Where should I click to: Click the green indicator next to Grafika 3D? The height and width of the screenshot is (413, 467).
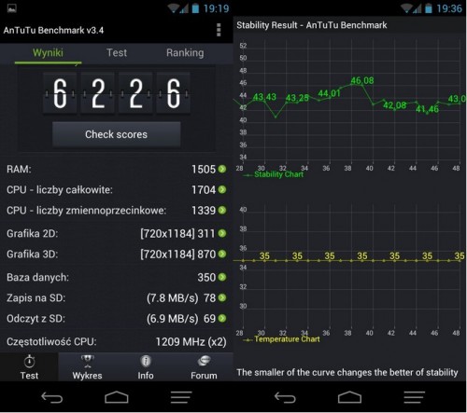point(222,254)
